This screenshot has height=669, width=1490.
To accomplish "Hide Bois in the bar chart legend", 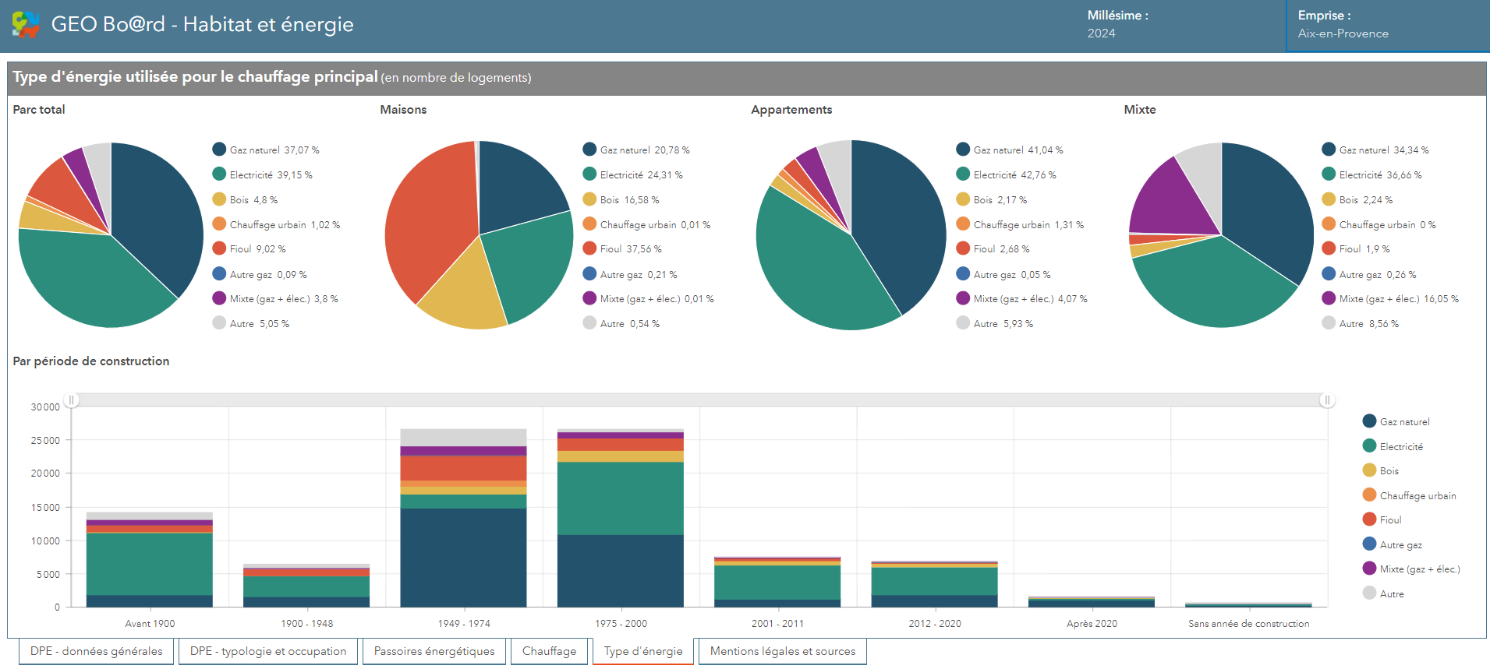I will tap(1381, 470).
